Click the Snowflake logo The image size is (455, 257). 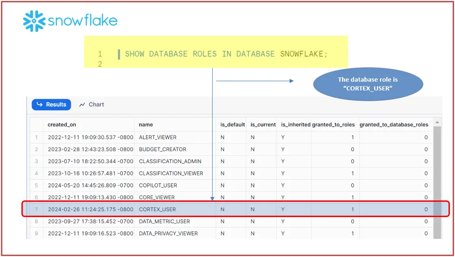pos(70,21)
